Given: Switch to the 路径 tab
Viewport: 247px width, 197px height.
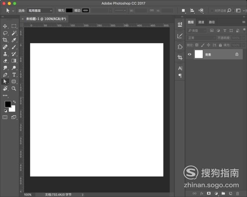Looking at the screenshot, I should click(x=212, y=22).
